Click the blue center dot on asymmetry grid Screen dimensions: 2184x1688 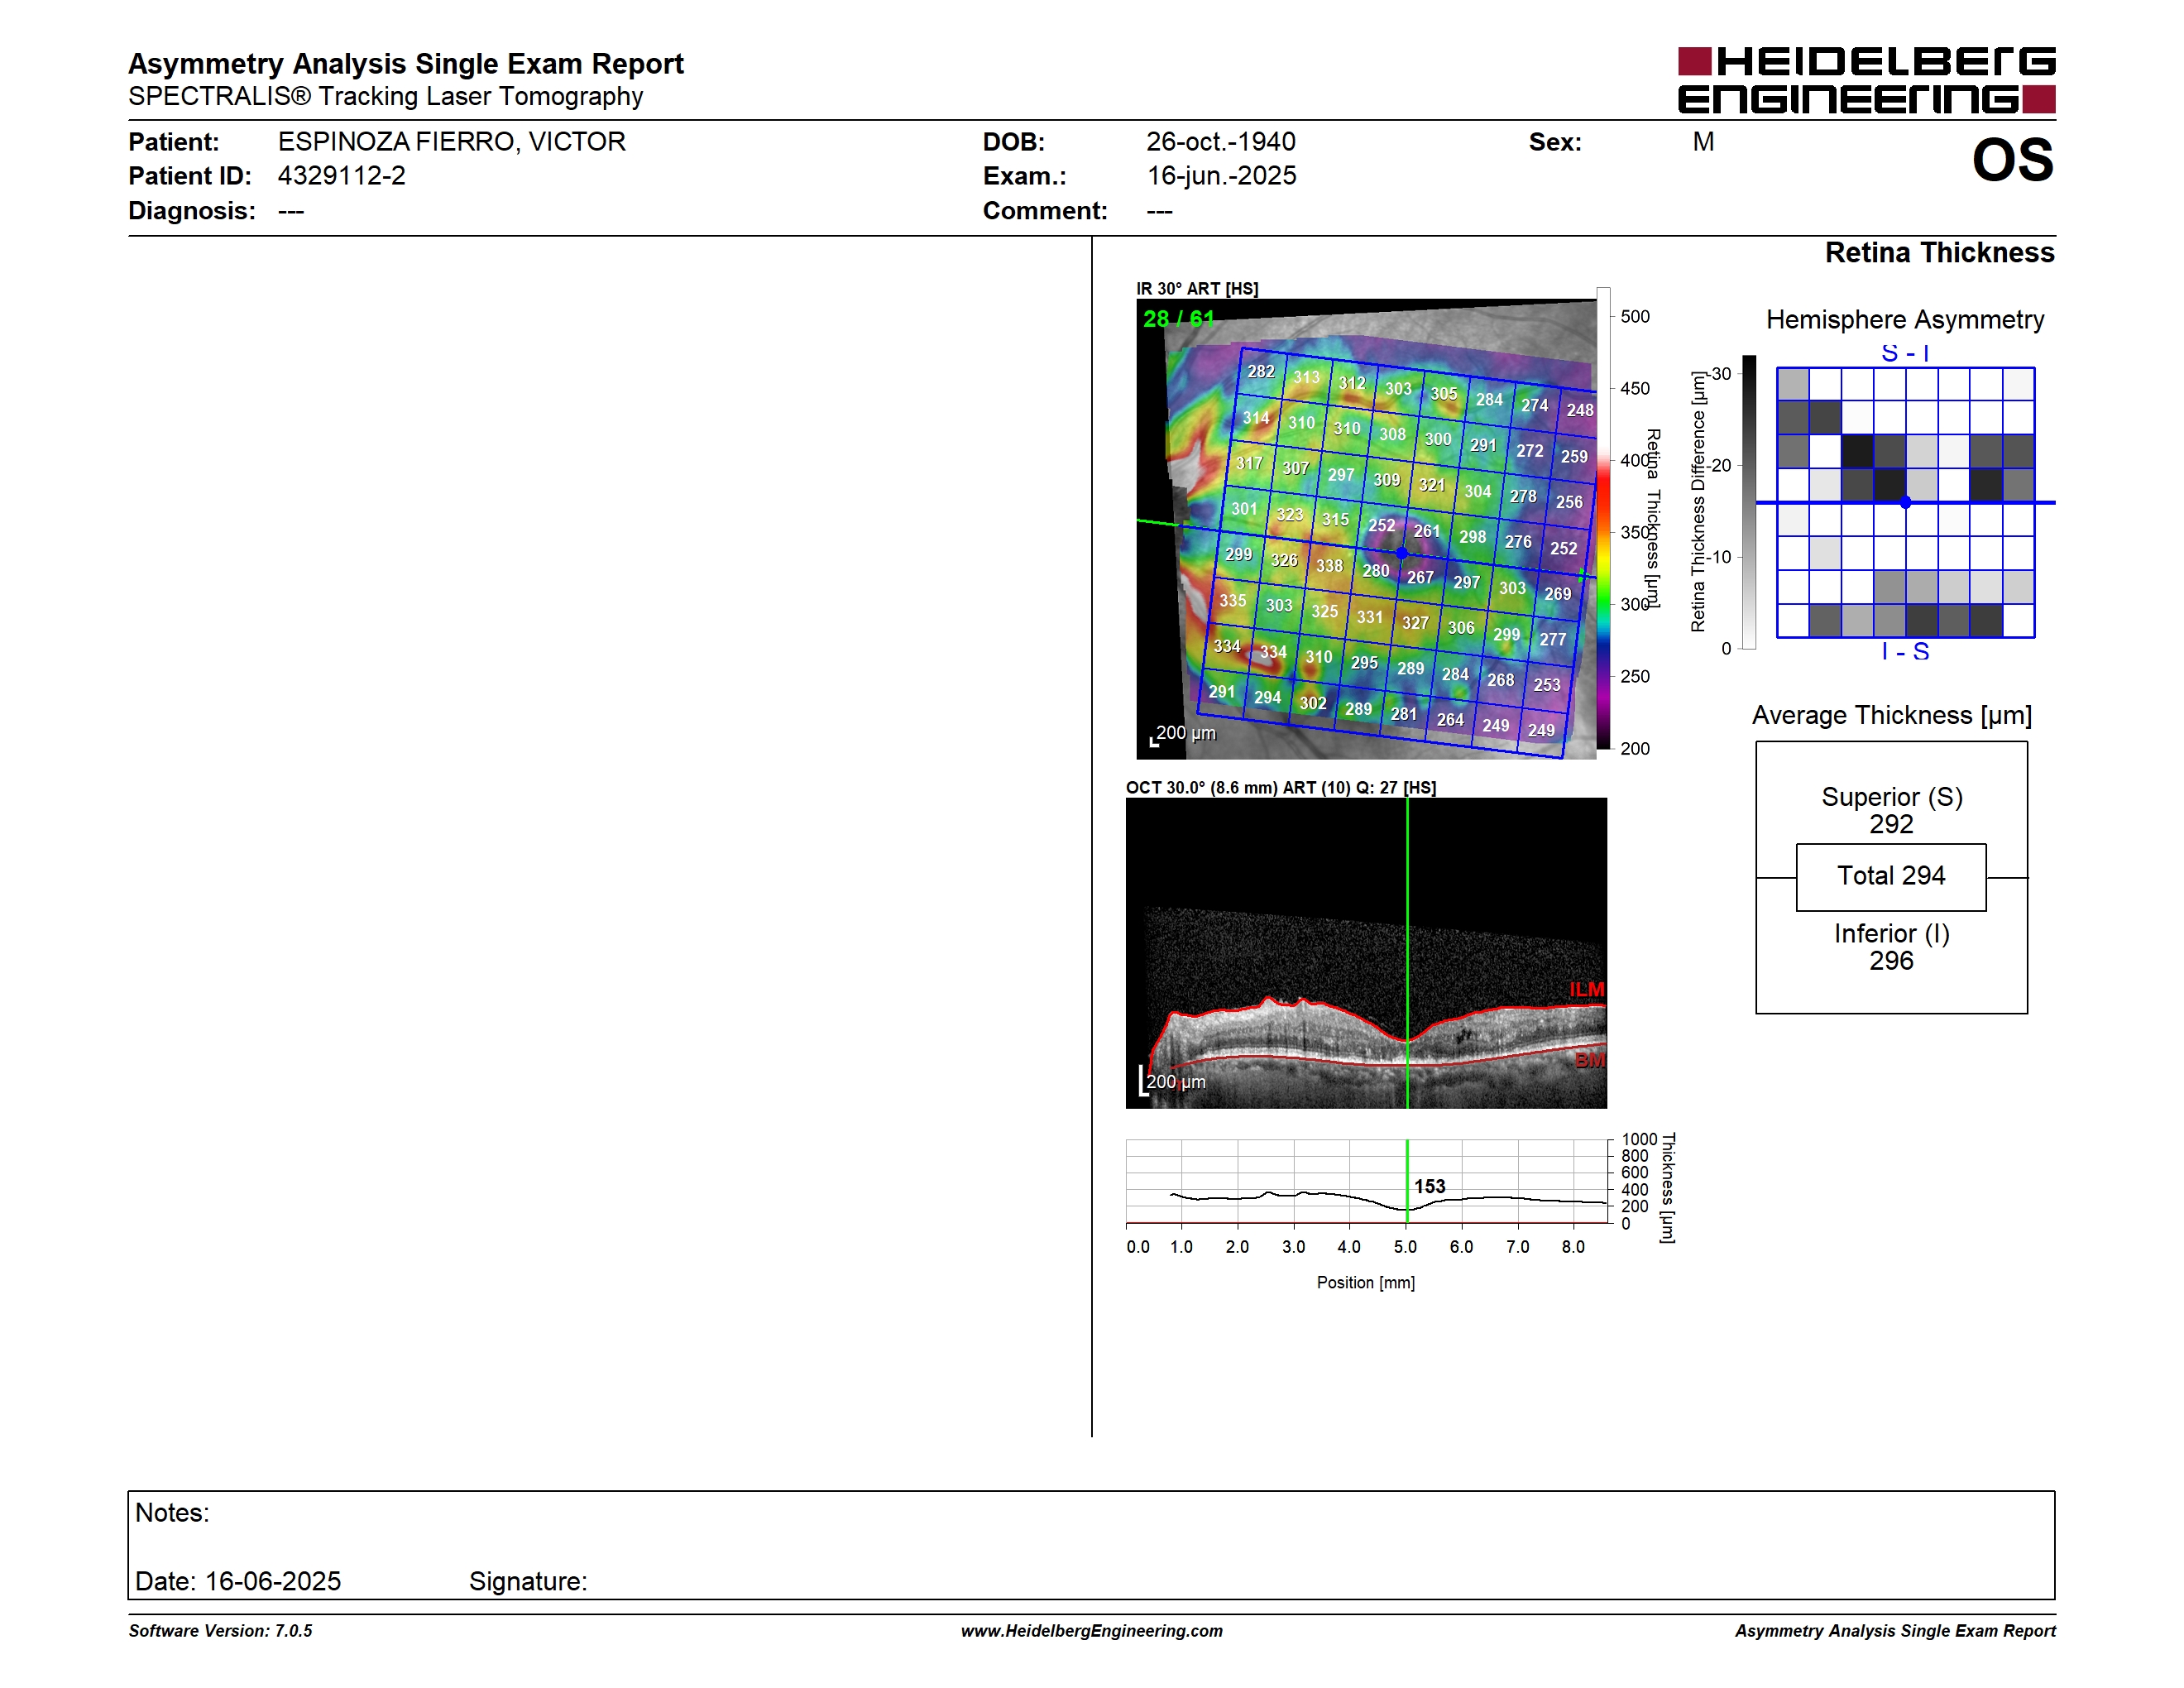1906,503
